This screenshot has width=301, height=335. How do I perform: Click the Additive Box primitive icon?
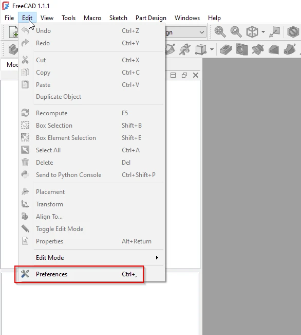pos(201,49)
